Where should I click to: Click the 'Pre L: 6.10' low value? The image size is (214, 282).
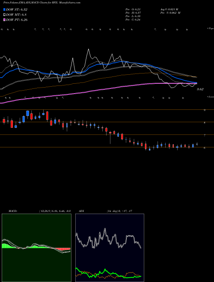133,16
